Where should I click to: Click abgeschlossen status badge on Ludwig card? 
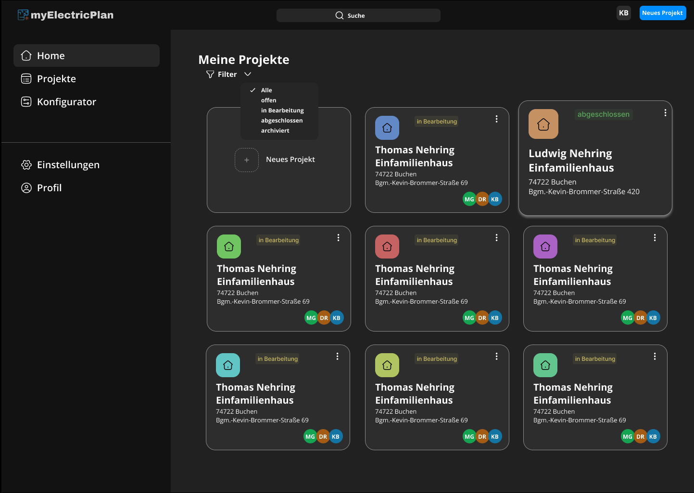click(604, 114)
